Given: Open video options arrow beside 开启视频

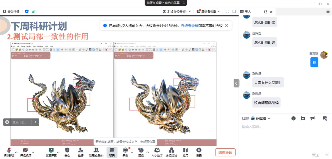Looking at the screenshot, I should (33, 152).
